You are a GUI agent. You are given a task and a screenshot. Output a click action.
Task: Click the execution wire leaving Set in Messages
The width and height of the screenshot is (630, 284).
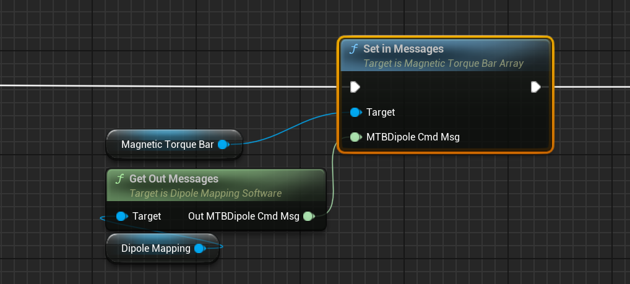588,87
